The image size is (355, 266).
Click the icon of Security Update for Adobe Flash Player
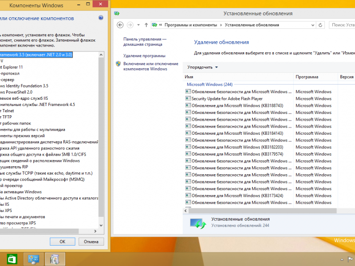tap(188, 98)
